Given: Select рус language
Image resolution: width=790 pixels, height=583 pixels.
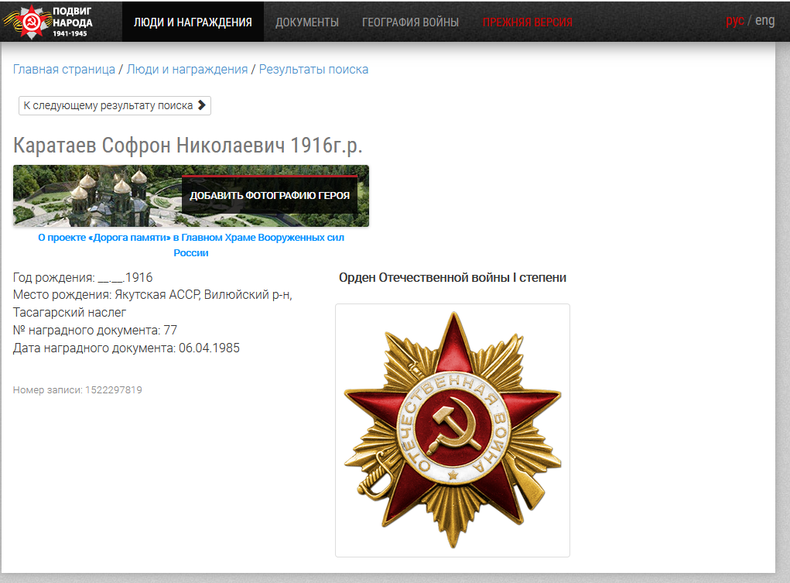Looking at the screenshot, I should tap(734, 21).
